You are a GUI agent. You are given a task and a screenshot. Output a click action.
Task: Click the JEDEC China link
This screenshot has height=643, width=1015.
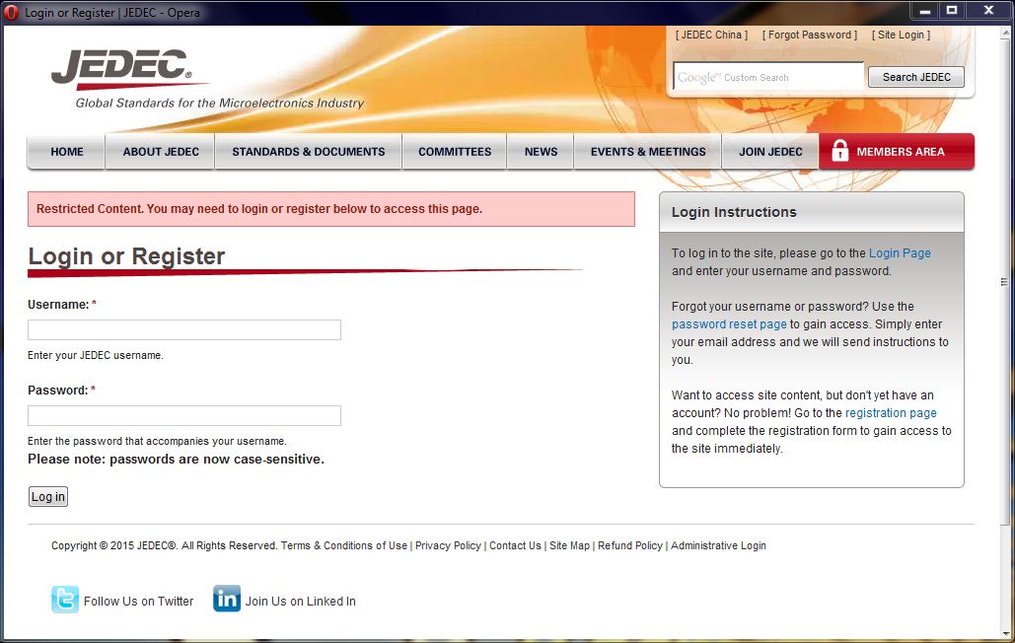click(711, 35)
